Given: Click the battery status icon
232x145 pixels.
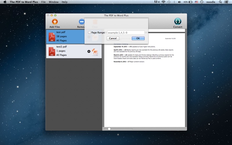Looking at the screenshot, I should point(191,2).
